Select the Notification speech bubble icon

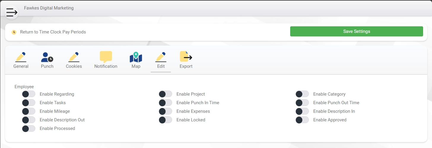[106, 57]
